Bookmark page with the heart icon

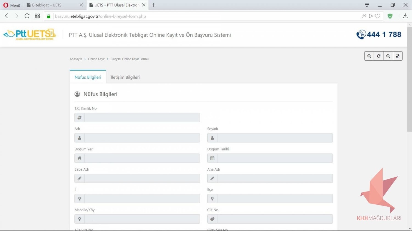click(378, 16)
